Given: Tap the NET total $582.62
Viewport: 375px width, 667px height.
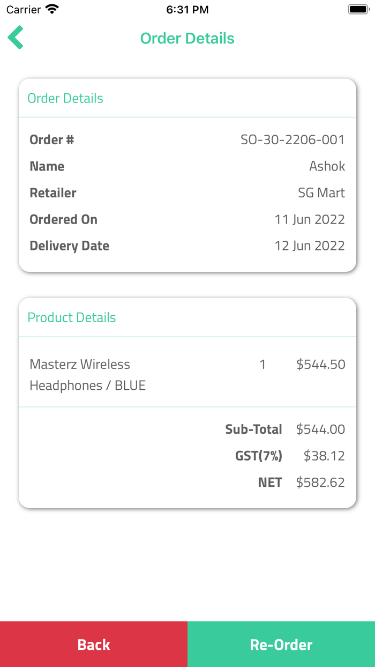Looking at the screenshot, I should pos(320,483).
